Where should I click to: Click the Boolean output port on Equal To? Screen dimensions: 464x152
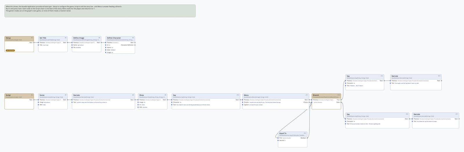pos(307,138)
